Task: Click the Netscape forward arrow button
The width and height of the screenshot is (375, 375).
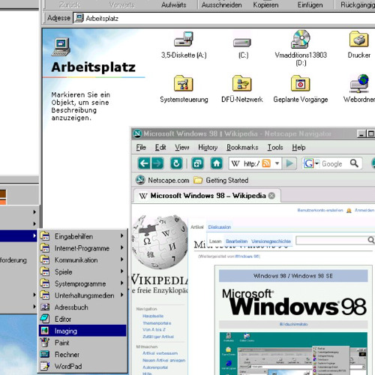Action: [157, 163]
